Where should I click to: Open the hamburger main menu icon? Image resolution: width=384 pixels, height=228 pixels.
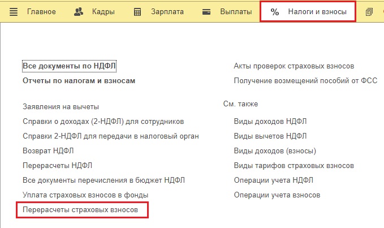14,12
